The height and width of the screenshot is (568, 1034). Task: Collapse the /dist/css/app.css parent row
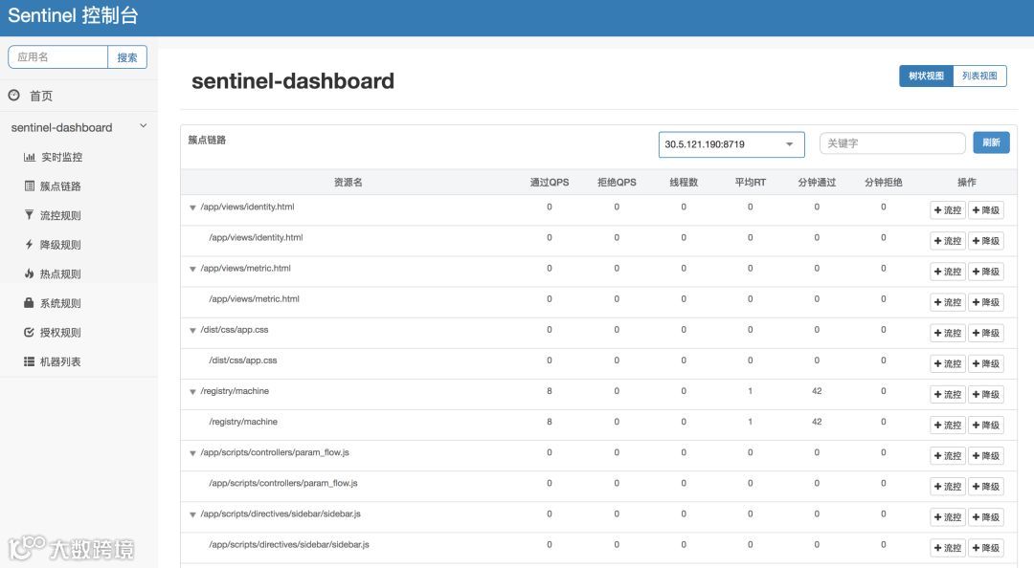pyautogui.click(x=192, y=330)
